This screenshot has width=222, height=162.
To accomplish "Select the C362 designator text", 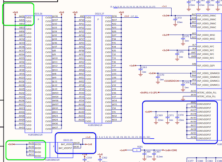I will pos(104,158).
